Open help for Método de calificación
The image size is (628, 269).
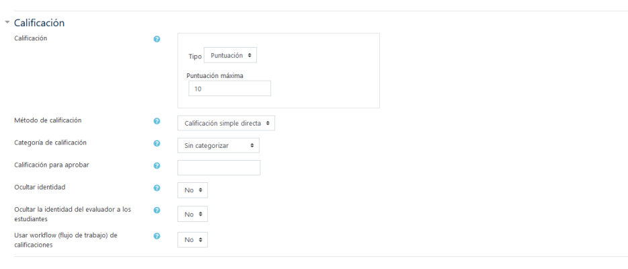click(157, 121)
